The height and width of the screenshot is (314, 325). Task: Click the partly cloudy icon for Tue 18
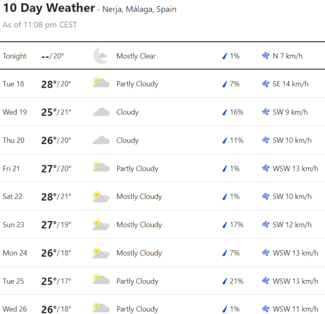pos(101,84)
